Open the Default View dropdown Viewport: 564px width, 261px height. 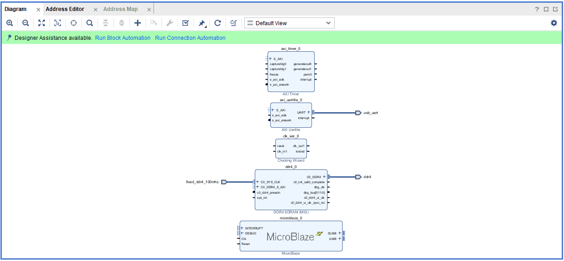[289, 23]
